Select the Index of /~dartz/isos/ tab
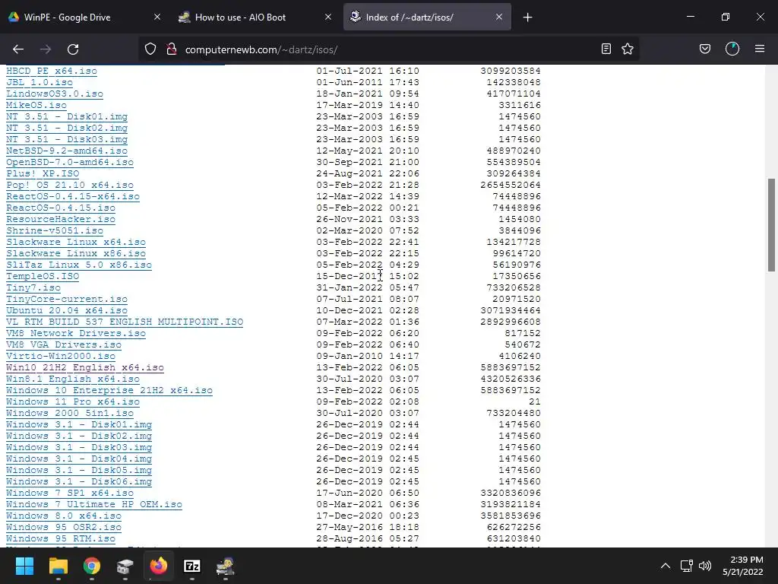This screenshot has height=584, width=778. [x=427, y=17]
